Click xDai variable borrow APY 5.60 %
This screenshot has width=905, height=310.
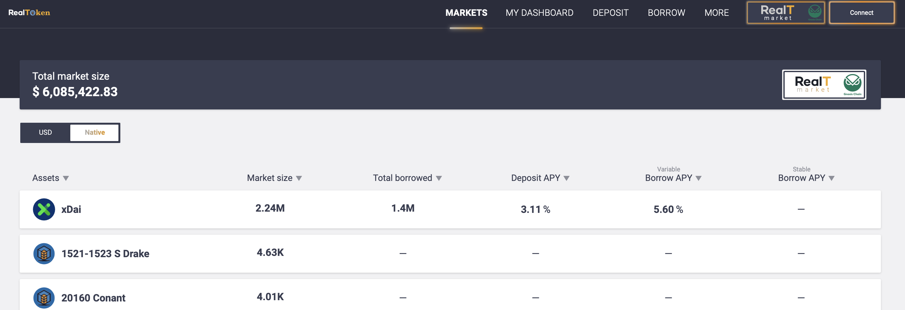point(668,210)
